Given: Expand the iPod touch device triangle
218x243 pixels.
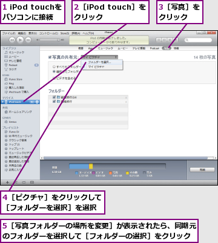Looking at the screenshot, I should pyautogui.click(x=3, y=102).
